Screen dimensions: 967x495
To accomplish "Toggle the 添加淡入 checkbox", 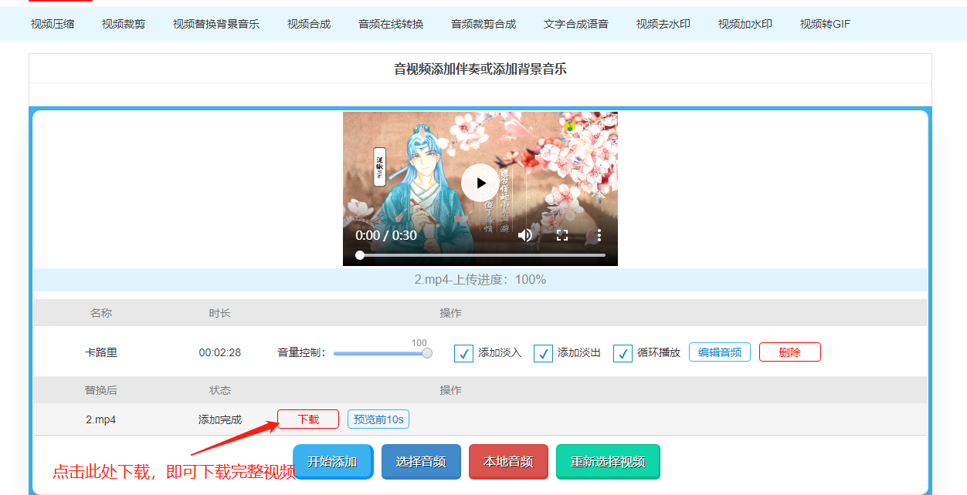I will [464, 353].
